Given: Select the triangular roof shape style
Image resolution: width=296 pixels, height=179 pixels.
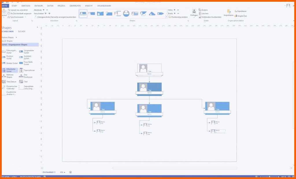Looking at the screenshot, I should pyautogui.click(x=152, y=14).
